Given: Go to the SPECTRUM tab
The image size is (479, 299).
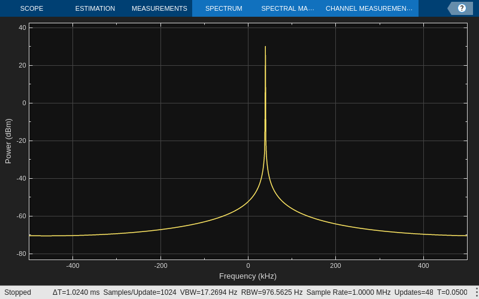Looking at the screenshot, I should (x=223, y=8).
